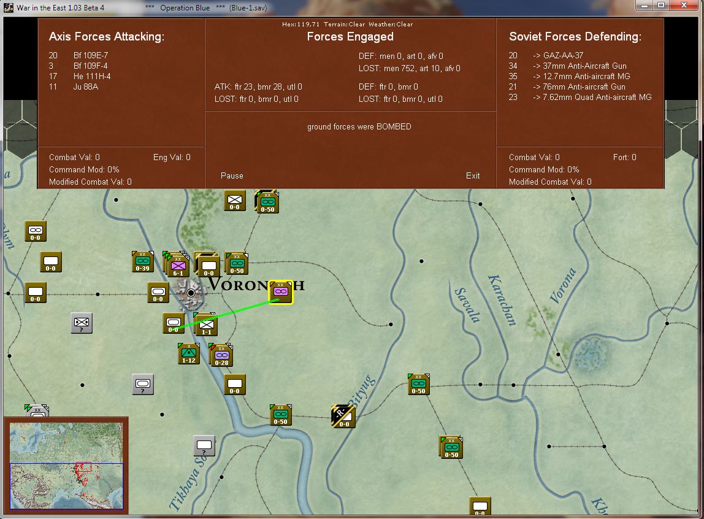Select the green counter labeled 1-12

189,353
